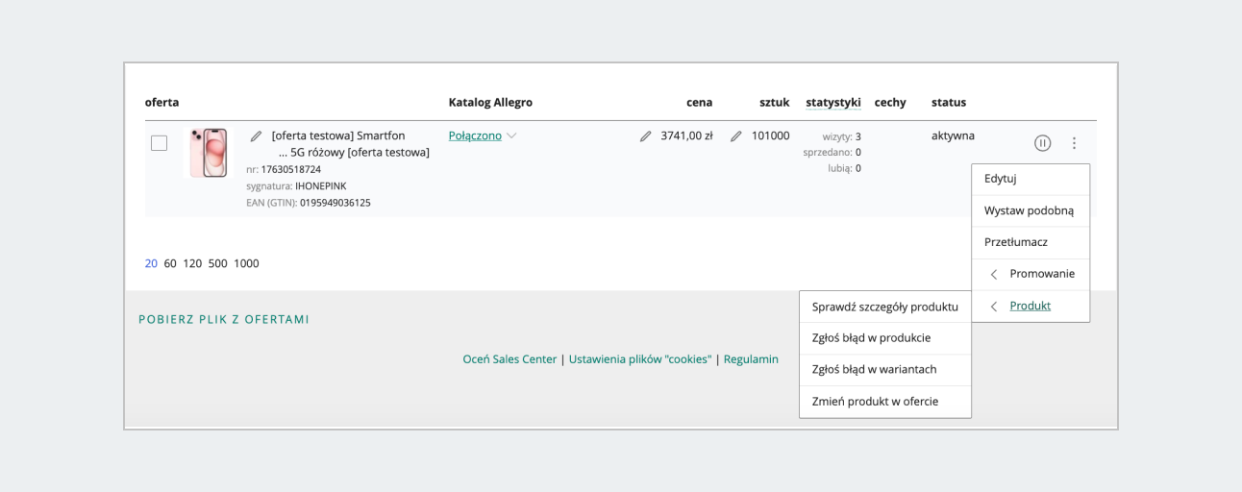This screenshot has height=492, width=1242.
Task: Click the pink iPhone product thumbnail
Action: (209, 153)
